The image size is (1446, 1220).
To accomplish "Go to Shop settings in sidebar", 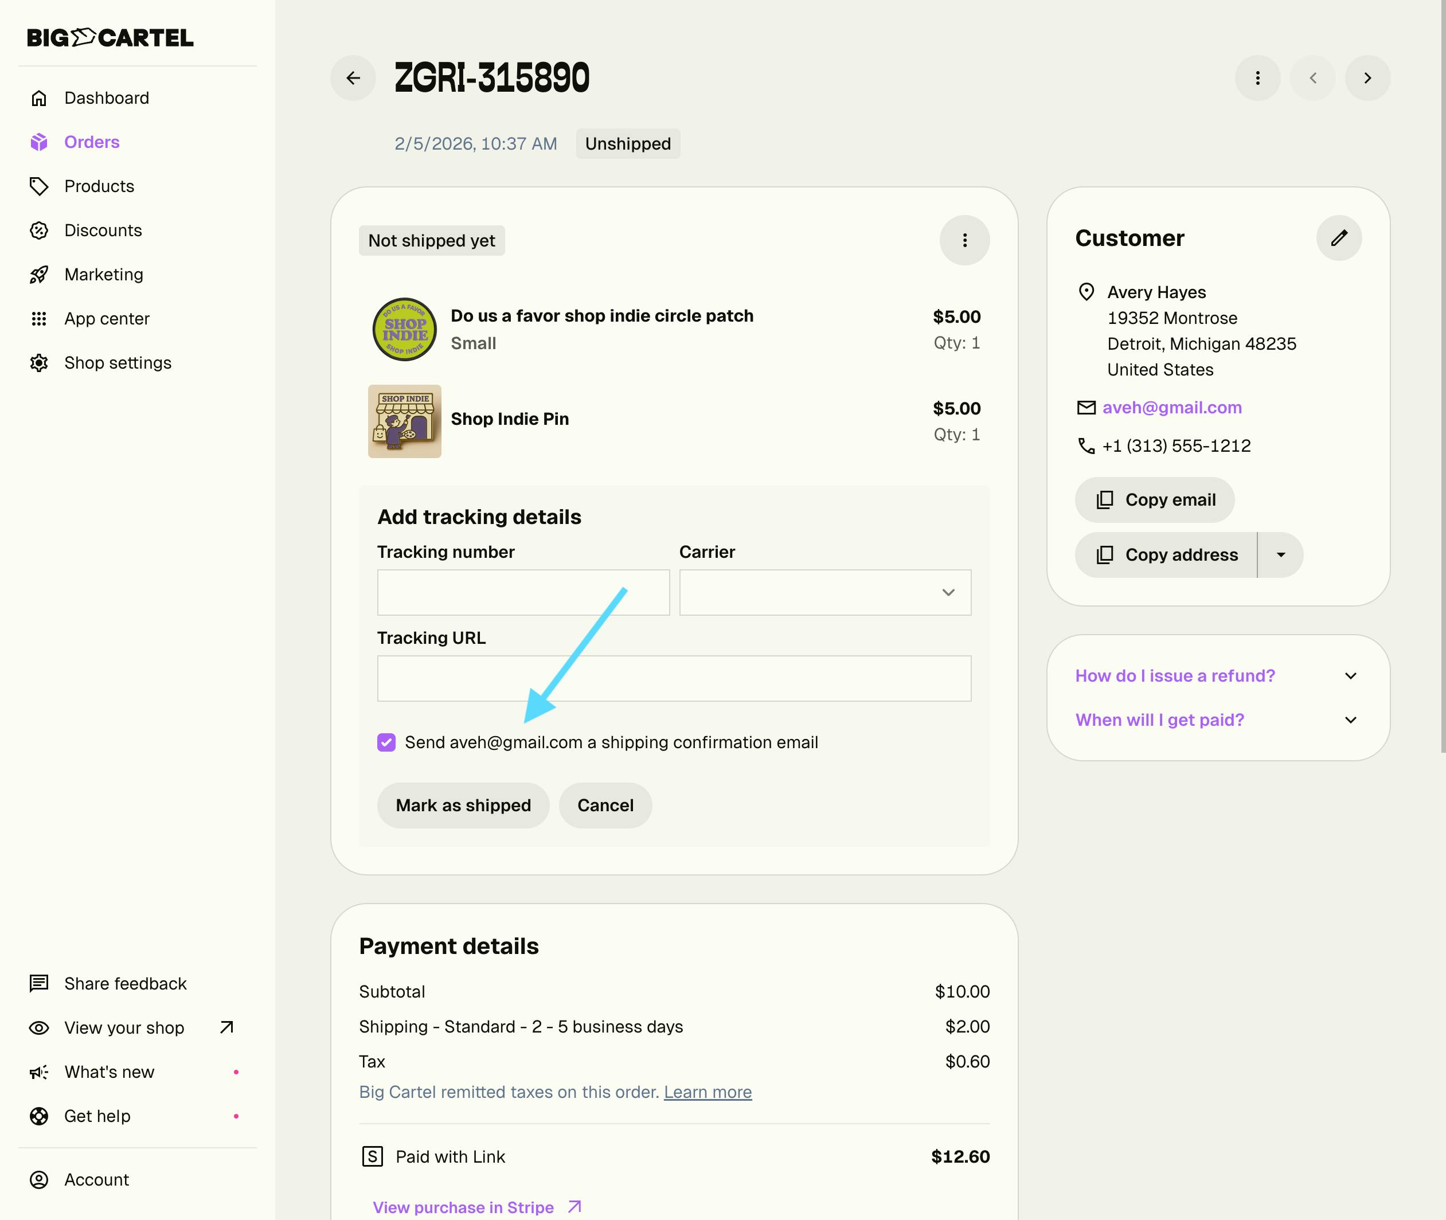I will [x=118, y=363].
